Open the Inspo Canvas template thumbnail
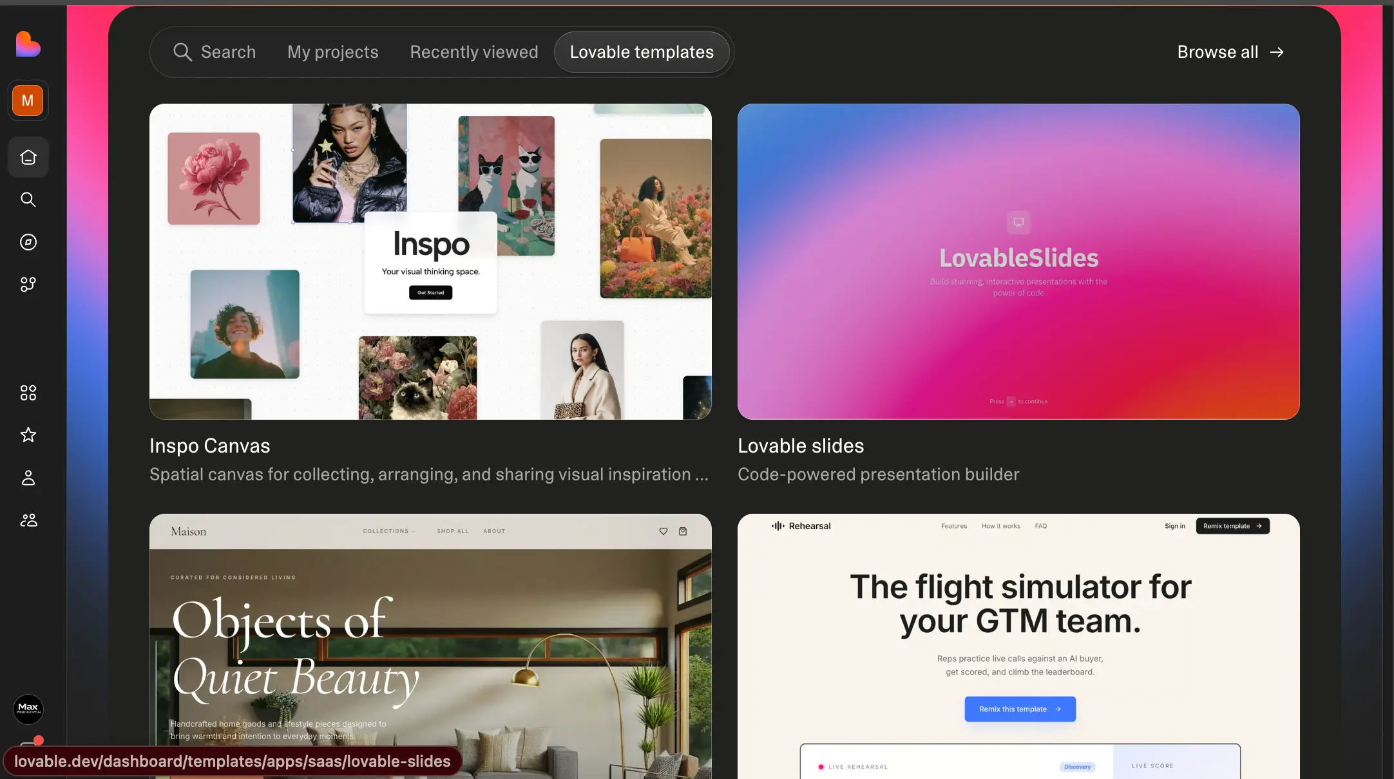Image resolution: width=1394 pixels, height=779 pixels. pos(430,261)
